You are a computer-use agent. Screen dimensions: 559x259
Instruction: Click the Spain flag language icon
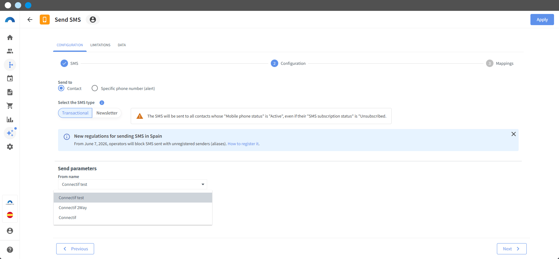10,215
